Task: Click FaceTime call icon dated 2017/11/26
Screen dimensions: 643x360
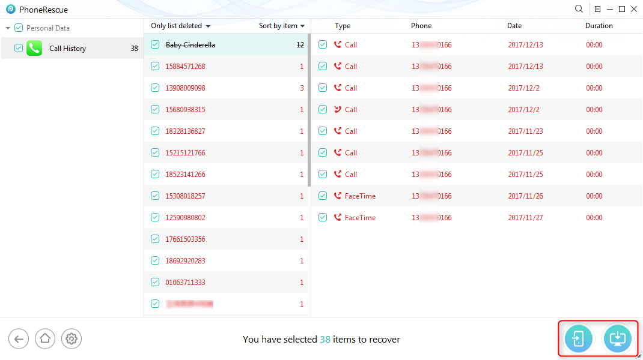Action: tap(338, 196)
